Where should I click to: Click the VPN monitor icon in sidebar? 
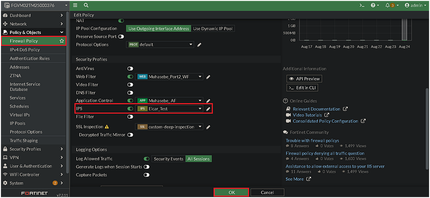[5, 158]
